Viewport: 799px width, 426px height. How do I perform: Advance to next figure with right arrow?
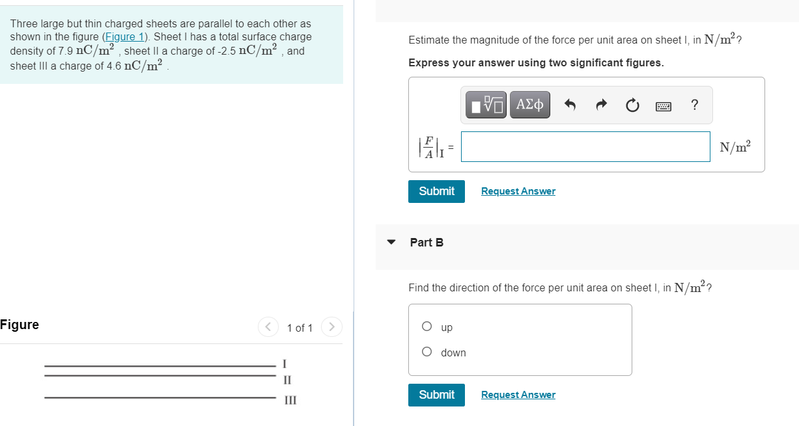click(331, 327)
